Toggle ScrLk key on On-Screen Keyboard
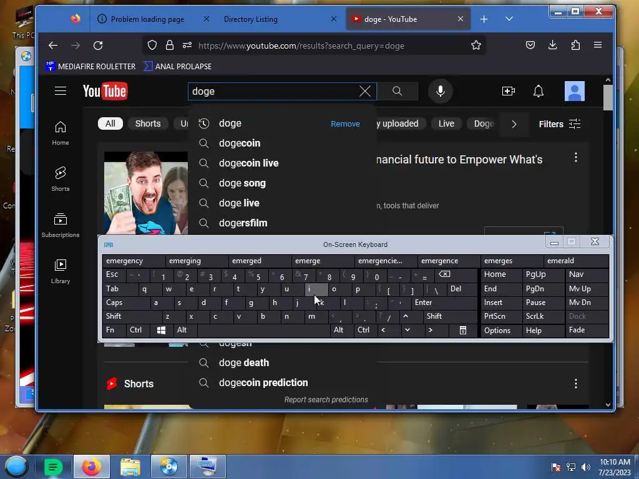The width and height of the screenshot is (639, 479). click(543, 316)
